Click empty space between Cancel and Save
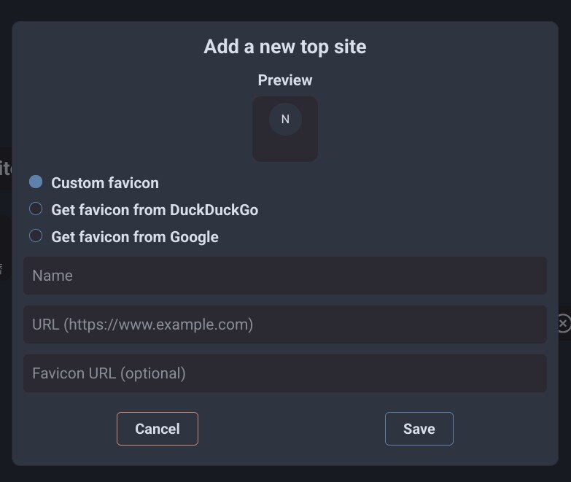 tap(292, 429)
